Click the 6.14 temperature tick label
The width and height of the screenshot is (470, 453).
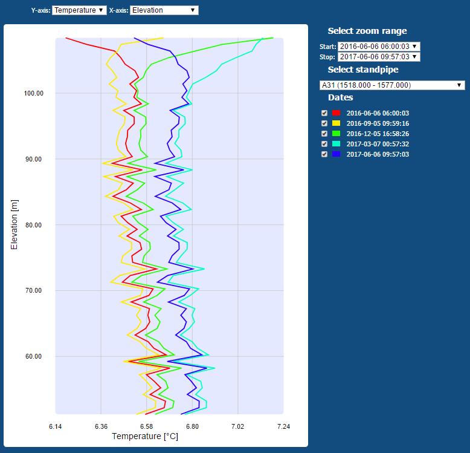pos(56,426)
